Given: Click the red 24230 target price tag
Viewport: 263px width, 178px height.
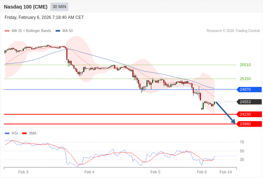Looking at the screenshot, I should coord(249,114).
